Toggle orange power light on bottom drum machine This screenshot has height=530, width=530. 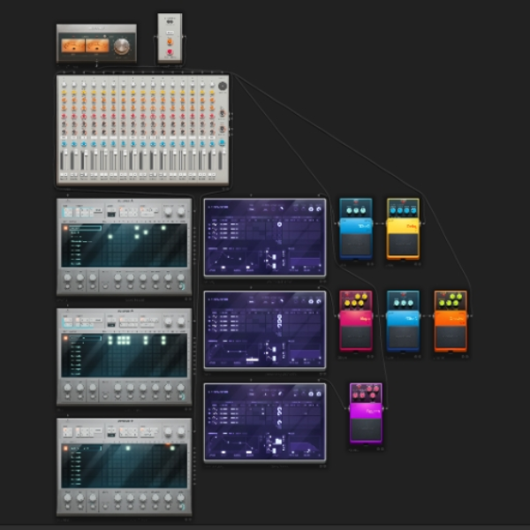pos(65,448)
